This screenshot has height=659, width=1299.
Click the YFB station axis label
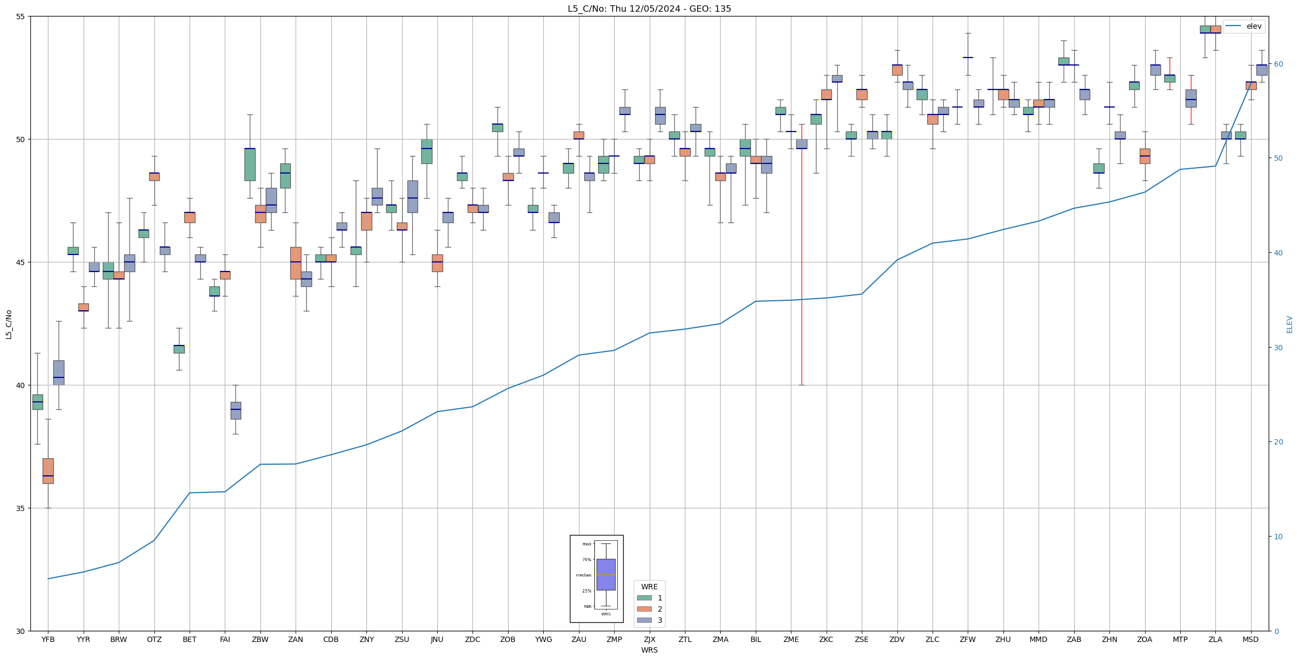pos(48,639)
